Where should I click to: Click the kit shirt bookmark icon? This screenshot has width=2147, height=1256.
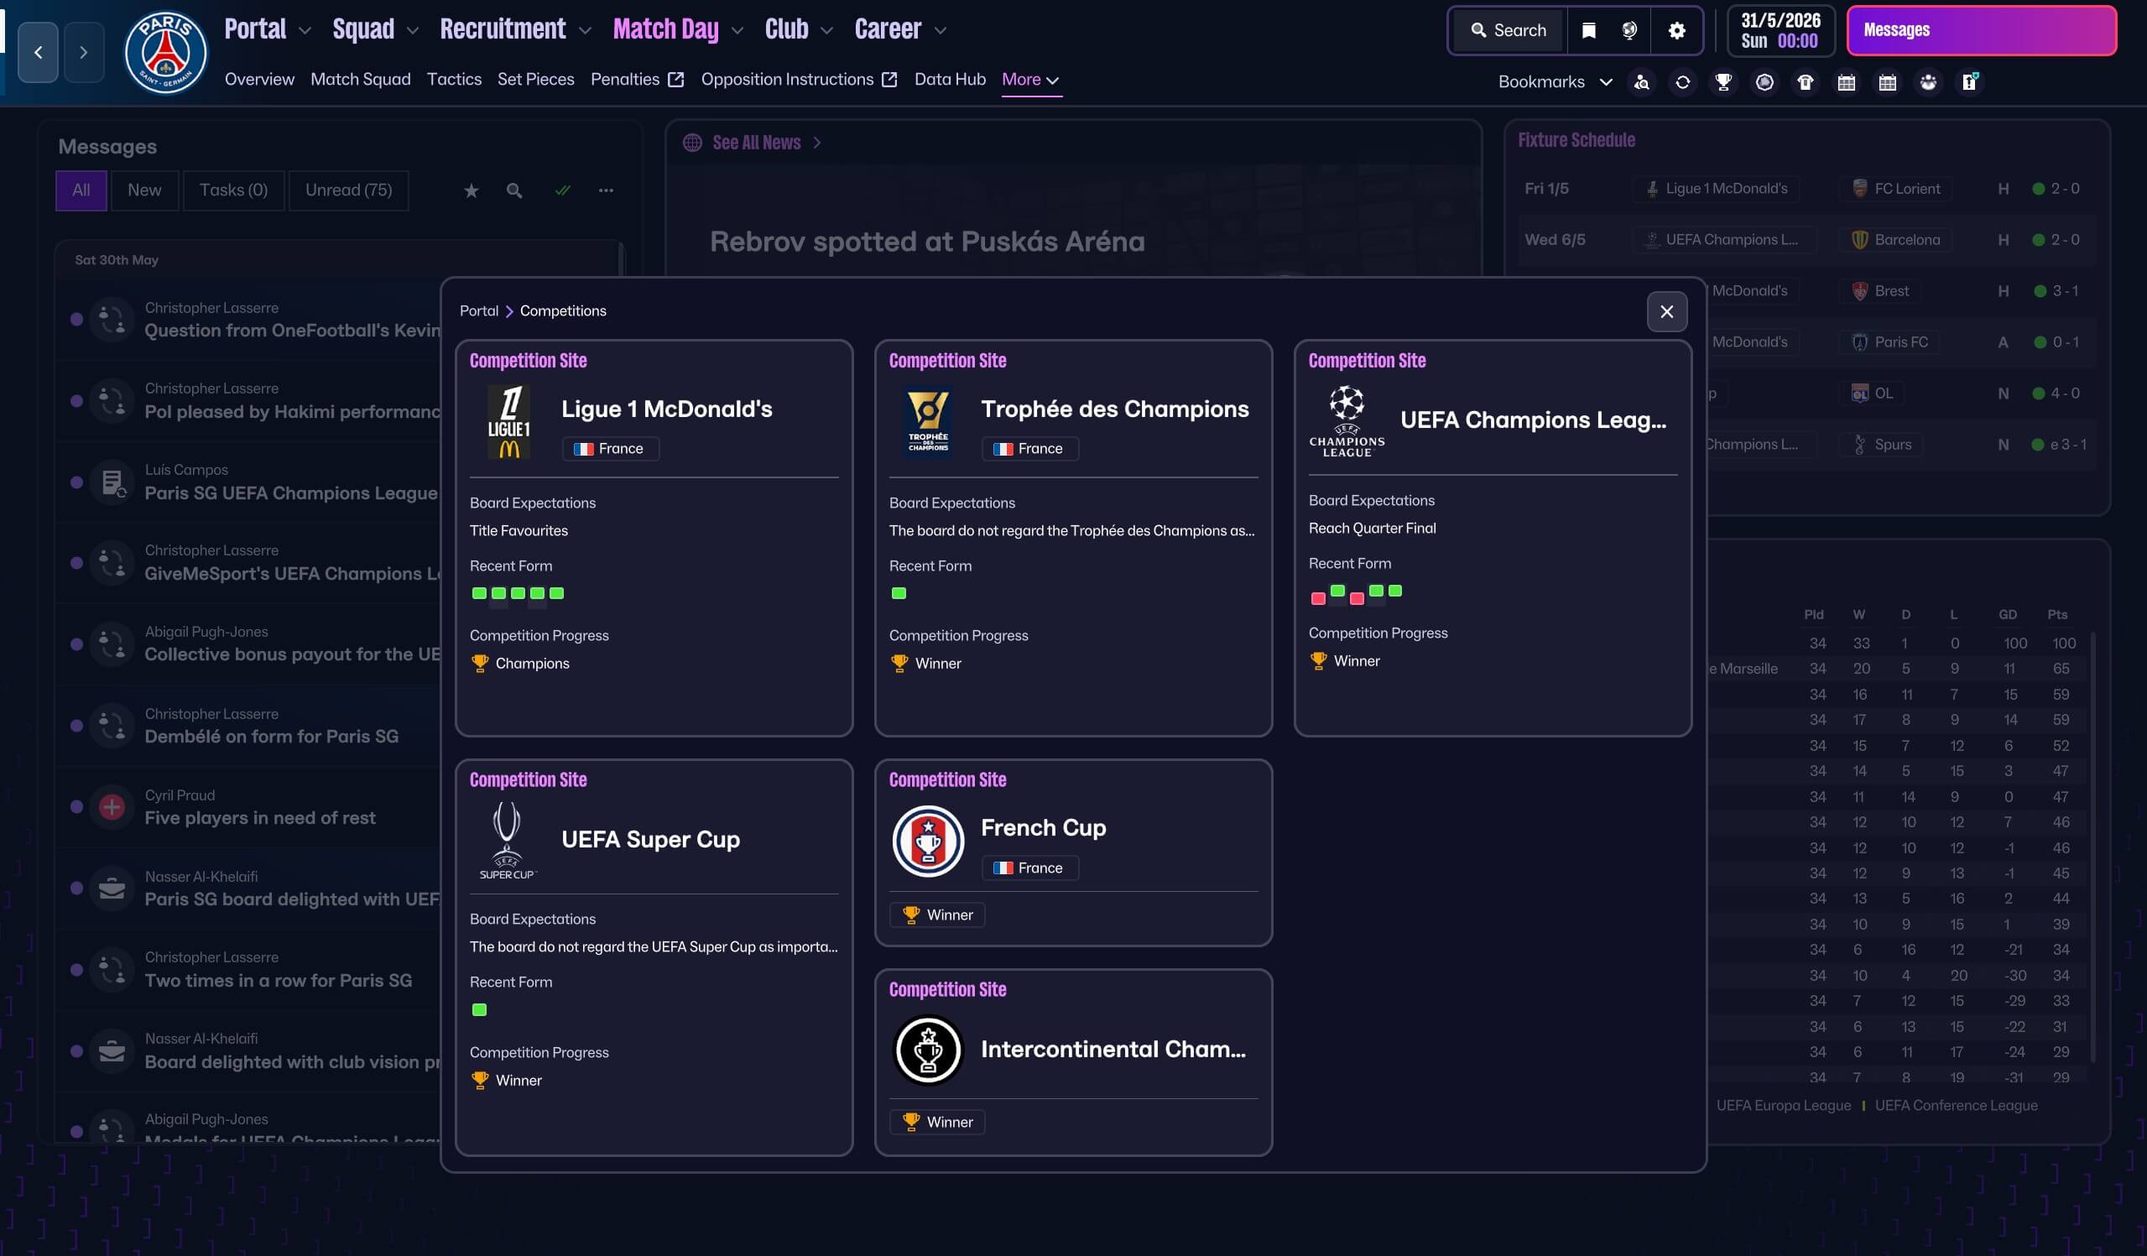[x=1805, y=81]
